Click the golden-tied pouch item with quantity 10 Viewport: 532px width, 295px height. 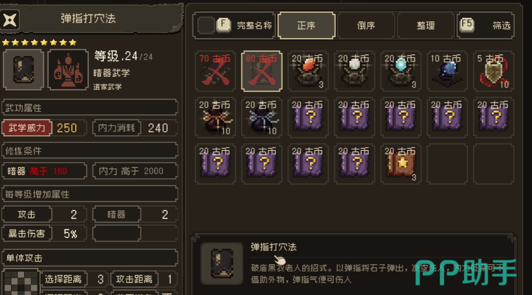pos(215,117)
